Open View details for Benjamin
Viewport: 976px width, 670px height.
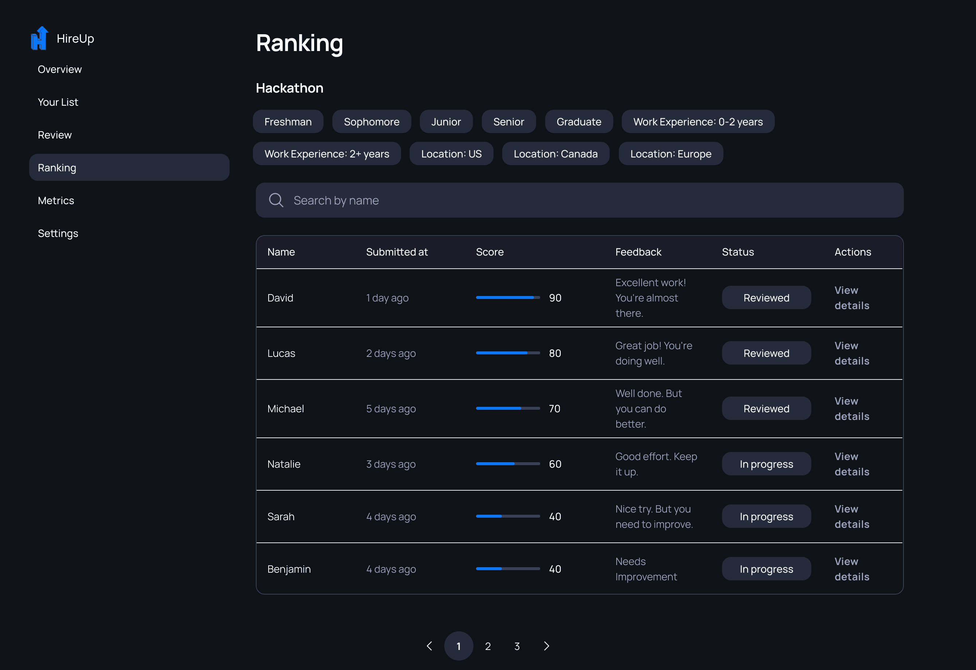pos(851,569)
